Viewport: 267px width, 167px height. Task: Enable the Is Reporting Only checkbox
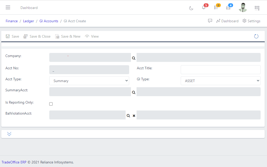(51, 104)
